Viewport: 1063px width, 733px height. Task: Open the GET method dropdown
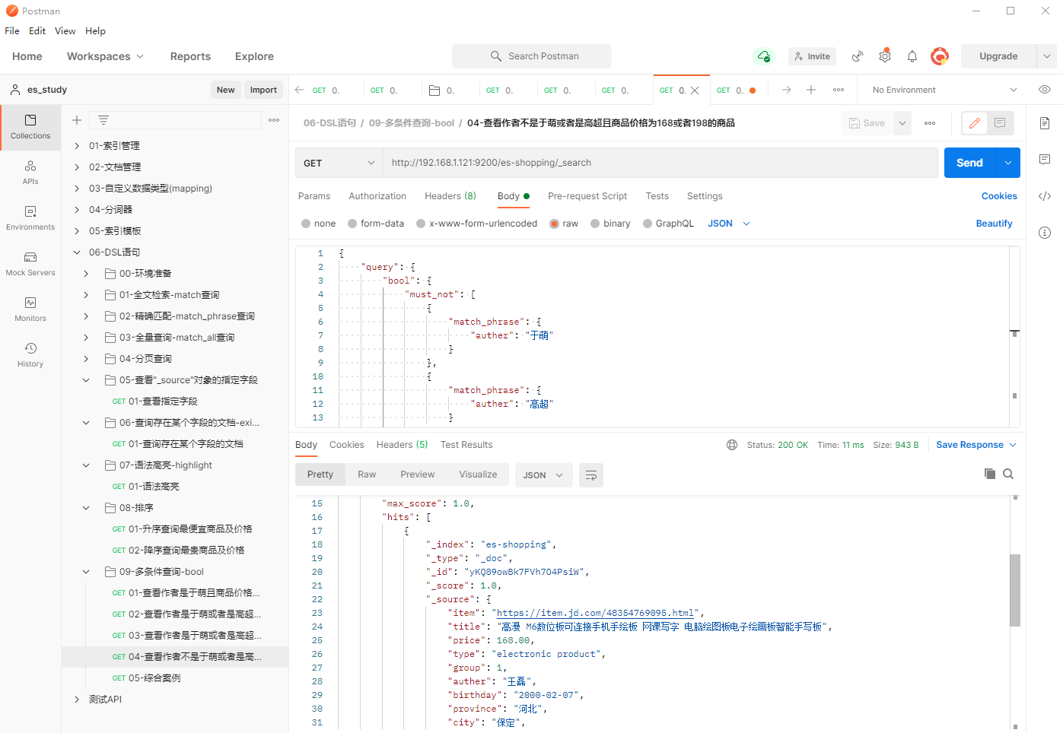click(339, 163)
